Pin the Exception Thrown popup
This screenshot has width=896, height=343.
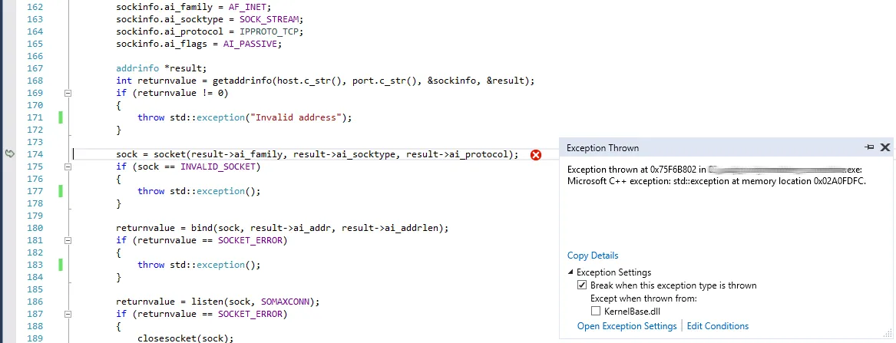[x=870, y=147]
